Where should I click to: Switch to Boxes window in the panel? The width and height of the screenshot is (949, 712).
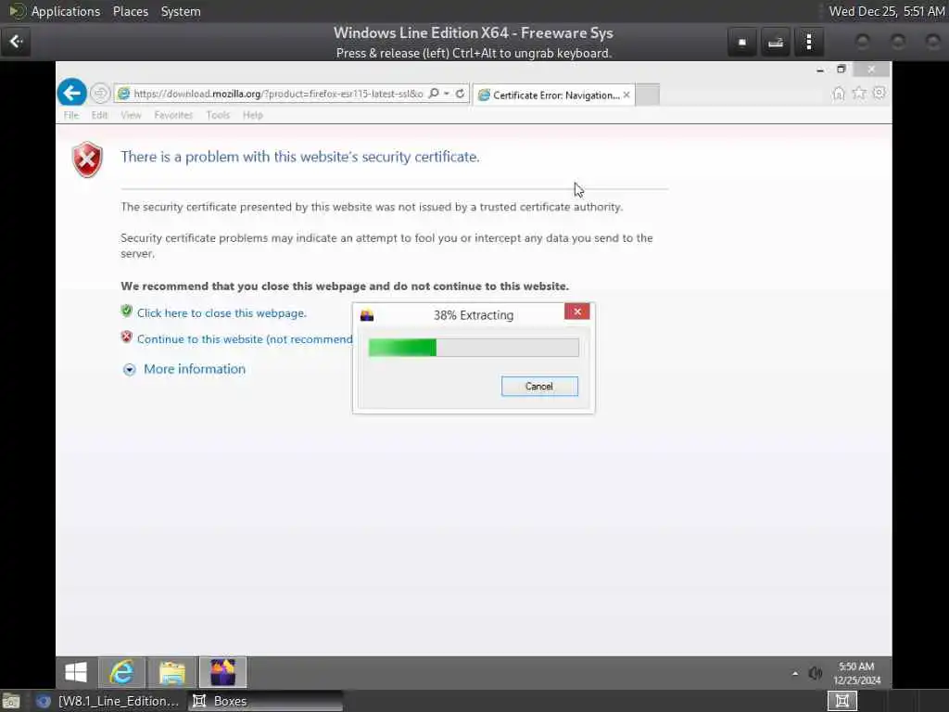point(264,701)
